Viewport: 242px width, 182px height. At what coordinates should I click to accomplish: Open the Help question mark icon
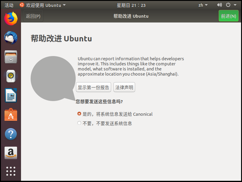(x=11, y=134)
